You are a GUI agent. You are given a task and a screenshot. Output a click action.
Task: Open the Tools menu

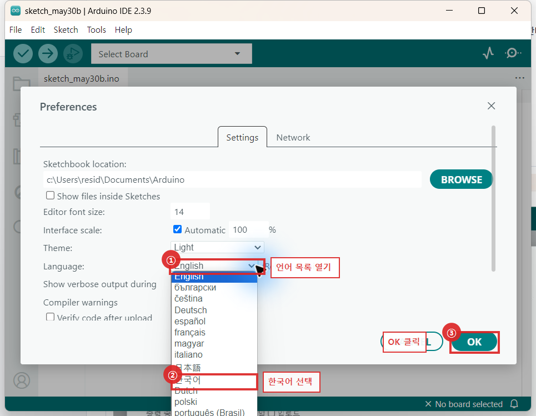pos(97,30)
